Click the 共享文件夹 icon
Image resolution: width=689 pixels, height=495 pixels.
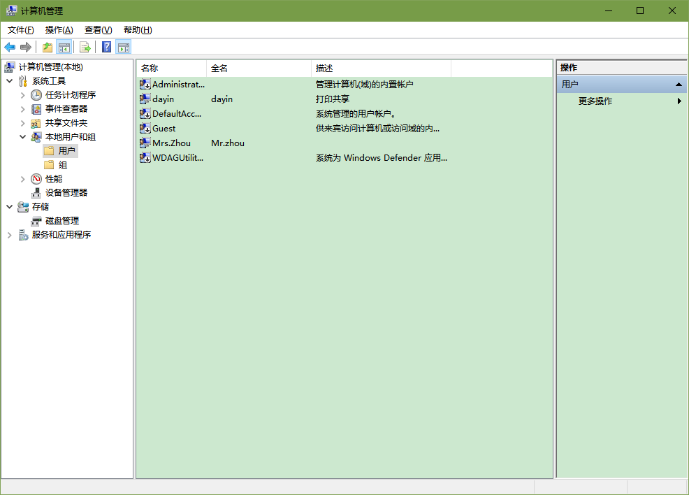tap(36, 123)
